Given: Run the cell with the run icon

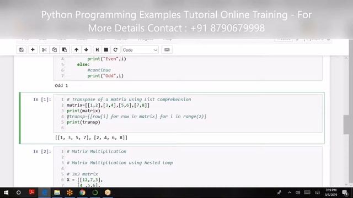Looking at the screenshot, I should 97,50.
